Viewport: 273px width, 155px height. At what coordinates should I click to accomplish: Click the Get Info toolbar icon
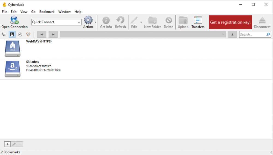pos(106,20)
